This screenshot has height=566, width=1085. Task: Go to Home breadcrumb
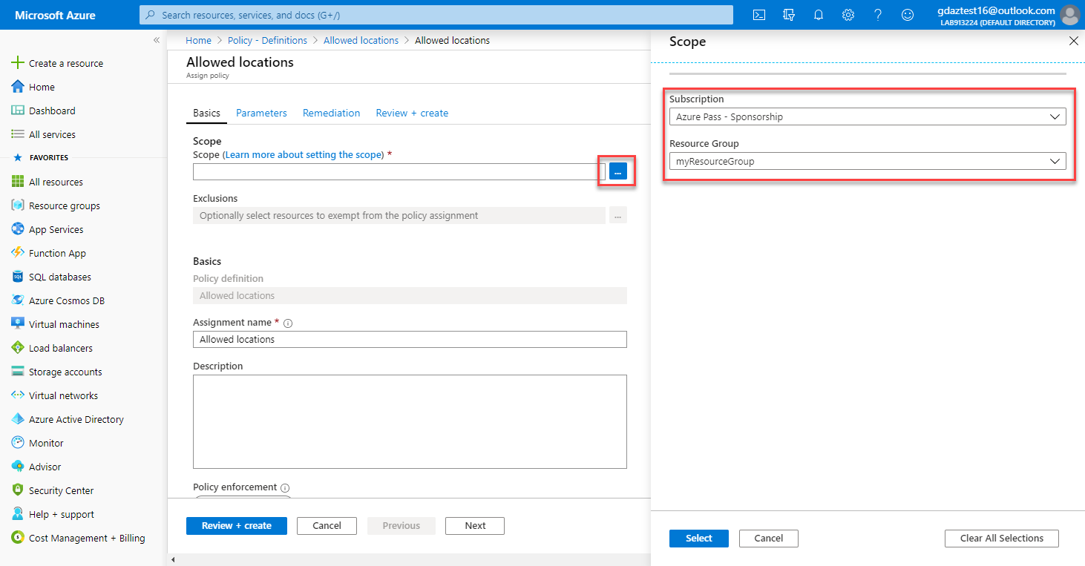tap(198, 41)
